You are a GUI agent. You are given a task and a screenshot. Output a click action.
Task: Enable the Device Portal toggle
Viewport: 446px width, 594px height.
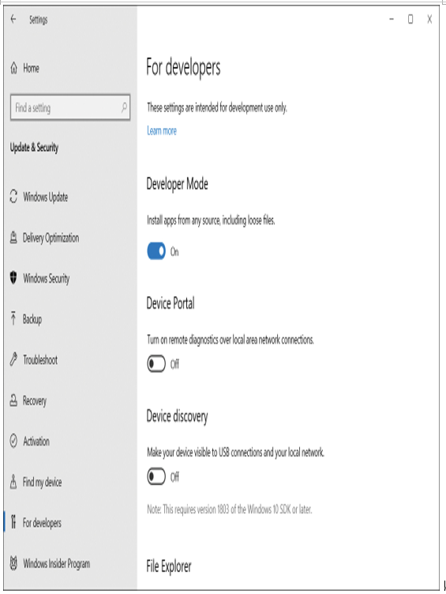click(156, 363)
